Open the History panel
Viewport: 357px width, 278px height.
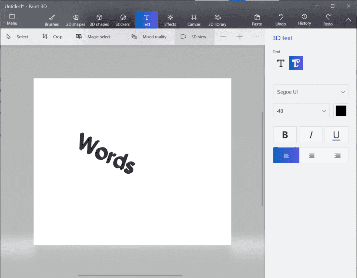coord(304,19)
